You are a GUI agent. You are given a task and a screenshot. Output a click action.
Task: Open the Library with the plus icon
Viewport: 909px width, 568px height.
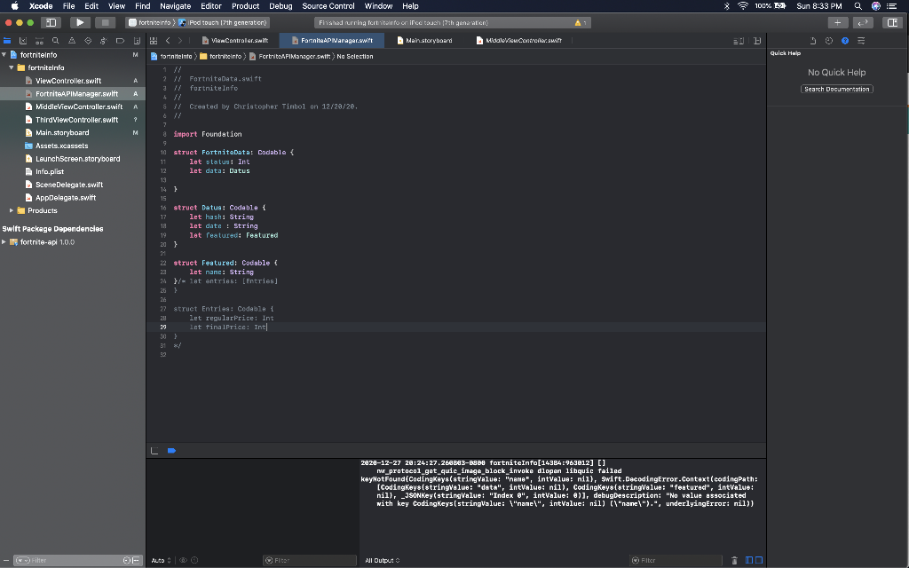coord(838,22)
